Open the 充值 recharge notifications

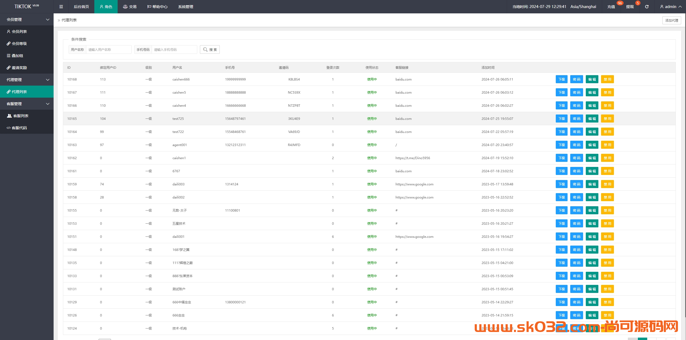tap(611, 7)
